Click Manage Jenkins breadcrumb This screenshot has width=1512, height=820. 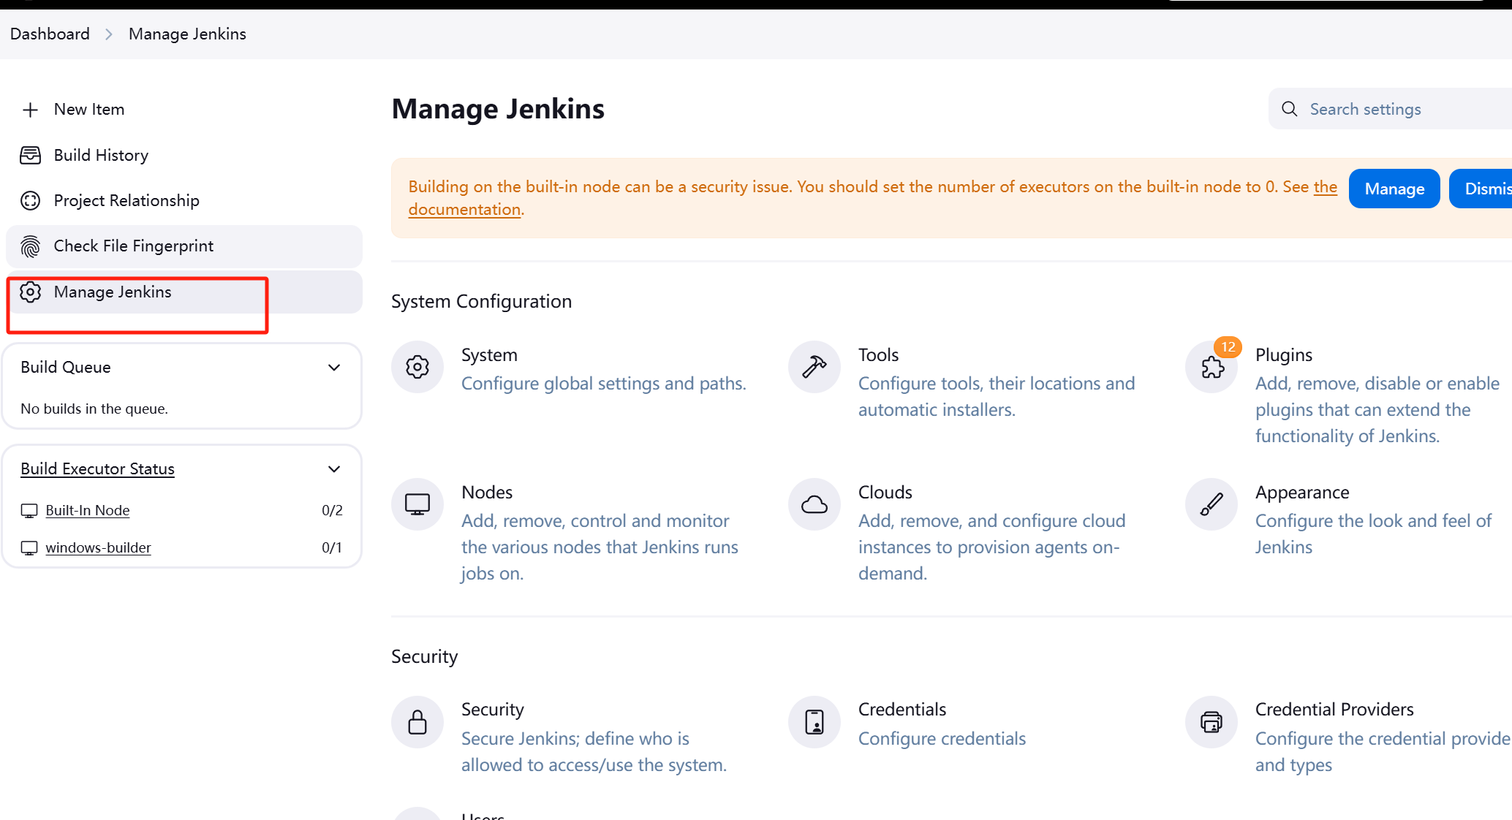(x=187, y=34)
